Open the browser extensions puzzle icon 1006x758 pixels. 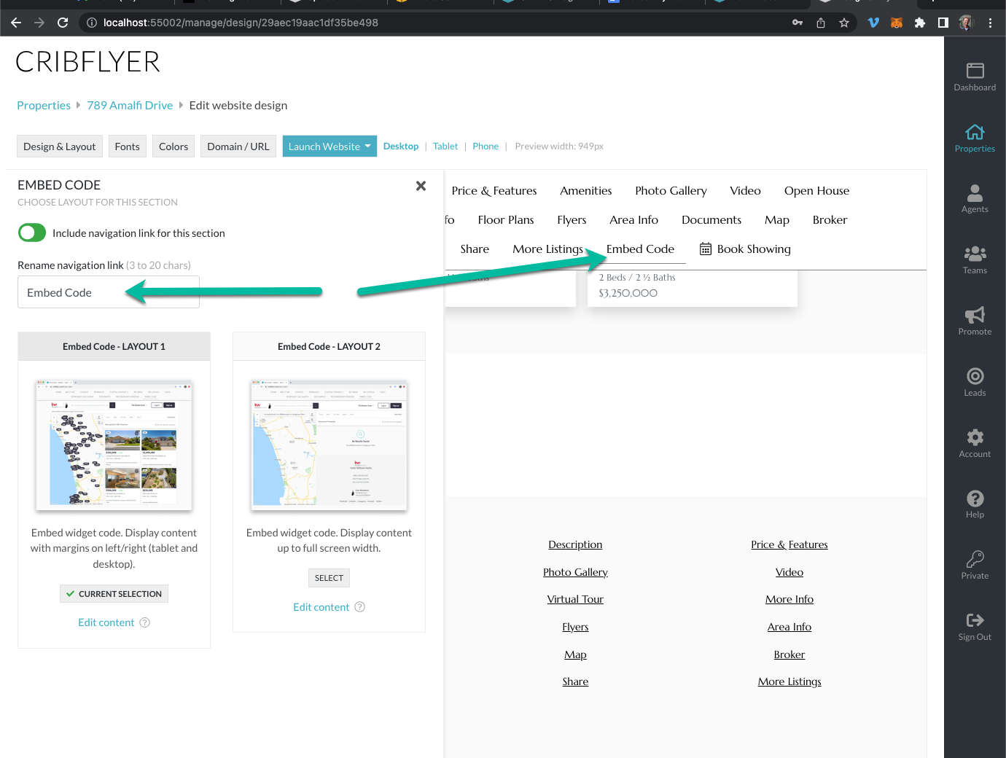tap(920, 23)
